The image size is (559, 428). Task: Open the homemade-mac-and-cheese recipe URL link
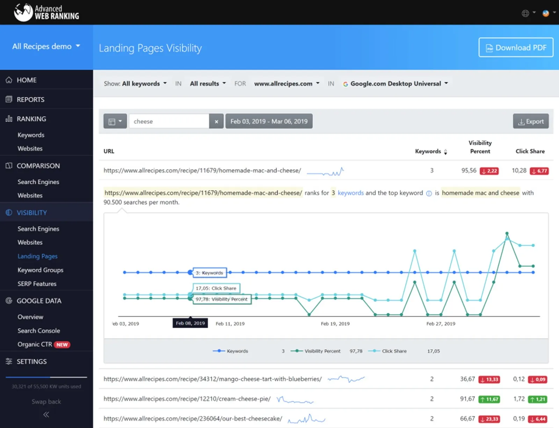click(202, 171)
